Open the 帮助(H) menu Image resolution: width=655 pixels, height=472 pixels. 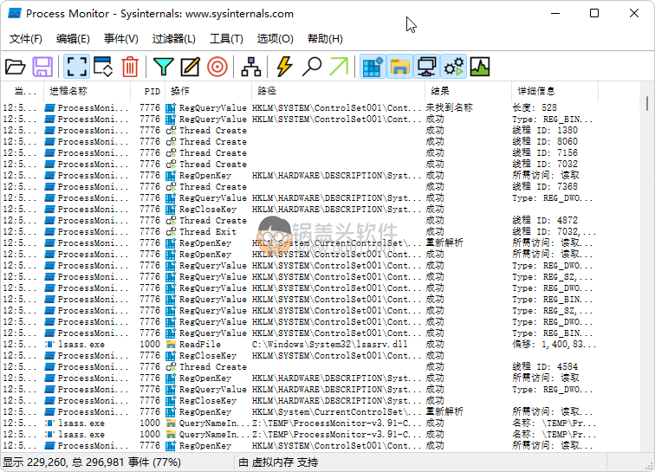click(x=325, y=39)
